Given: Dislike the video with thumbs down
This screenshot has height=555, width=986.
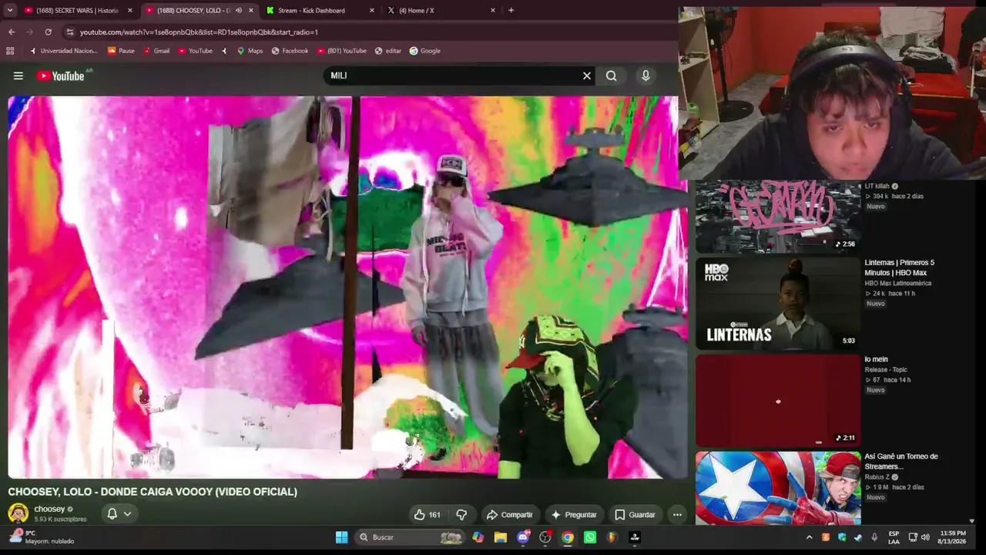Looking at the screenshot, I should (461, 514).
